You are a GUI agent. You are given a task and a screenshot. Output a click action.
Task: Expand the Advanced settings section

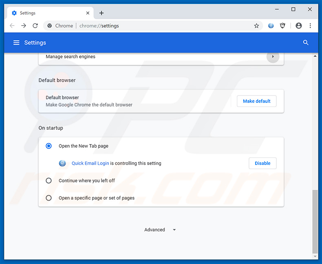160,230
